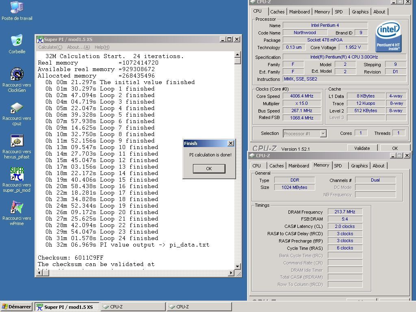416x312 pixels.
Task: Open the About menu in Super PI
Action: (78, 47)
